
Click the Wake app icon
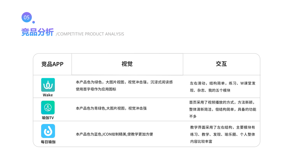(x=48, y=85)
